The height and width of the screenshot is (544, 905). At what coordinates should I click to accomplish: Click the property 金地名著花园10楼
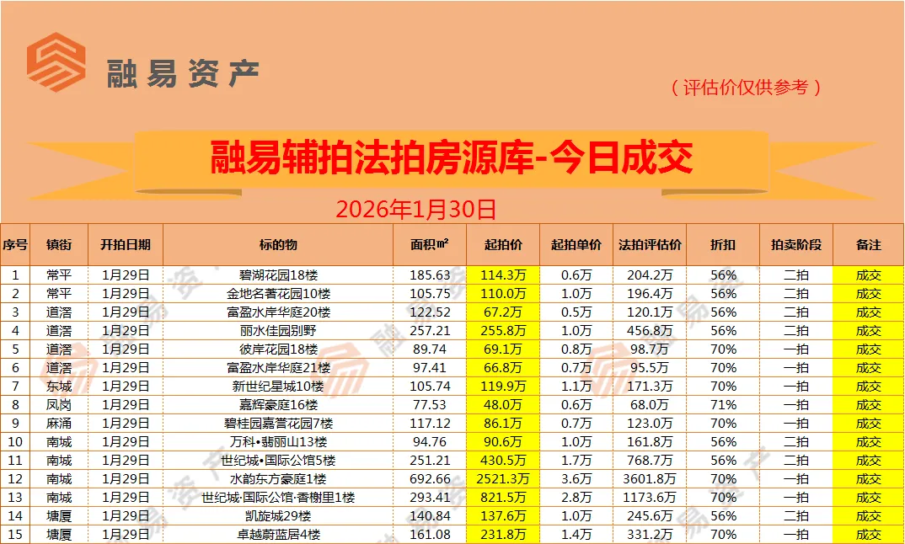pos(279,294)
